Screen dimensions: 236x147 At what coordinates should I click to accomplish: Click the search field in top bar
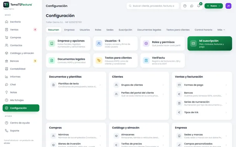pyautogui.click(x=153, y=6)
